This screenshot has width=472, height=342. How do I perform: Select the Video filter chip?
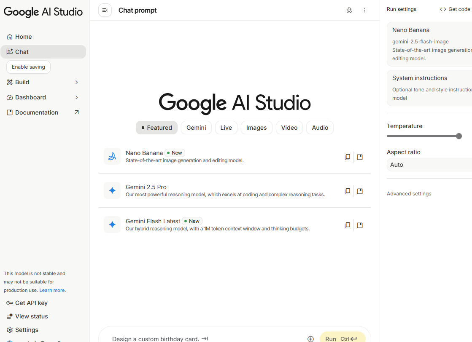click(x=289, y=128)
